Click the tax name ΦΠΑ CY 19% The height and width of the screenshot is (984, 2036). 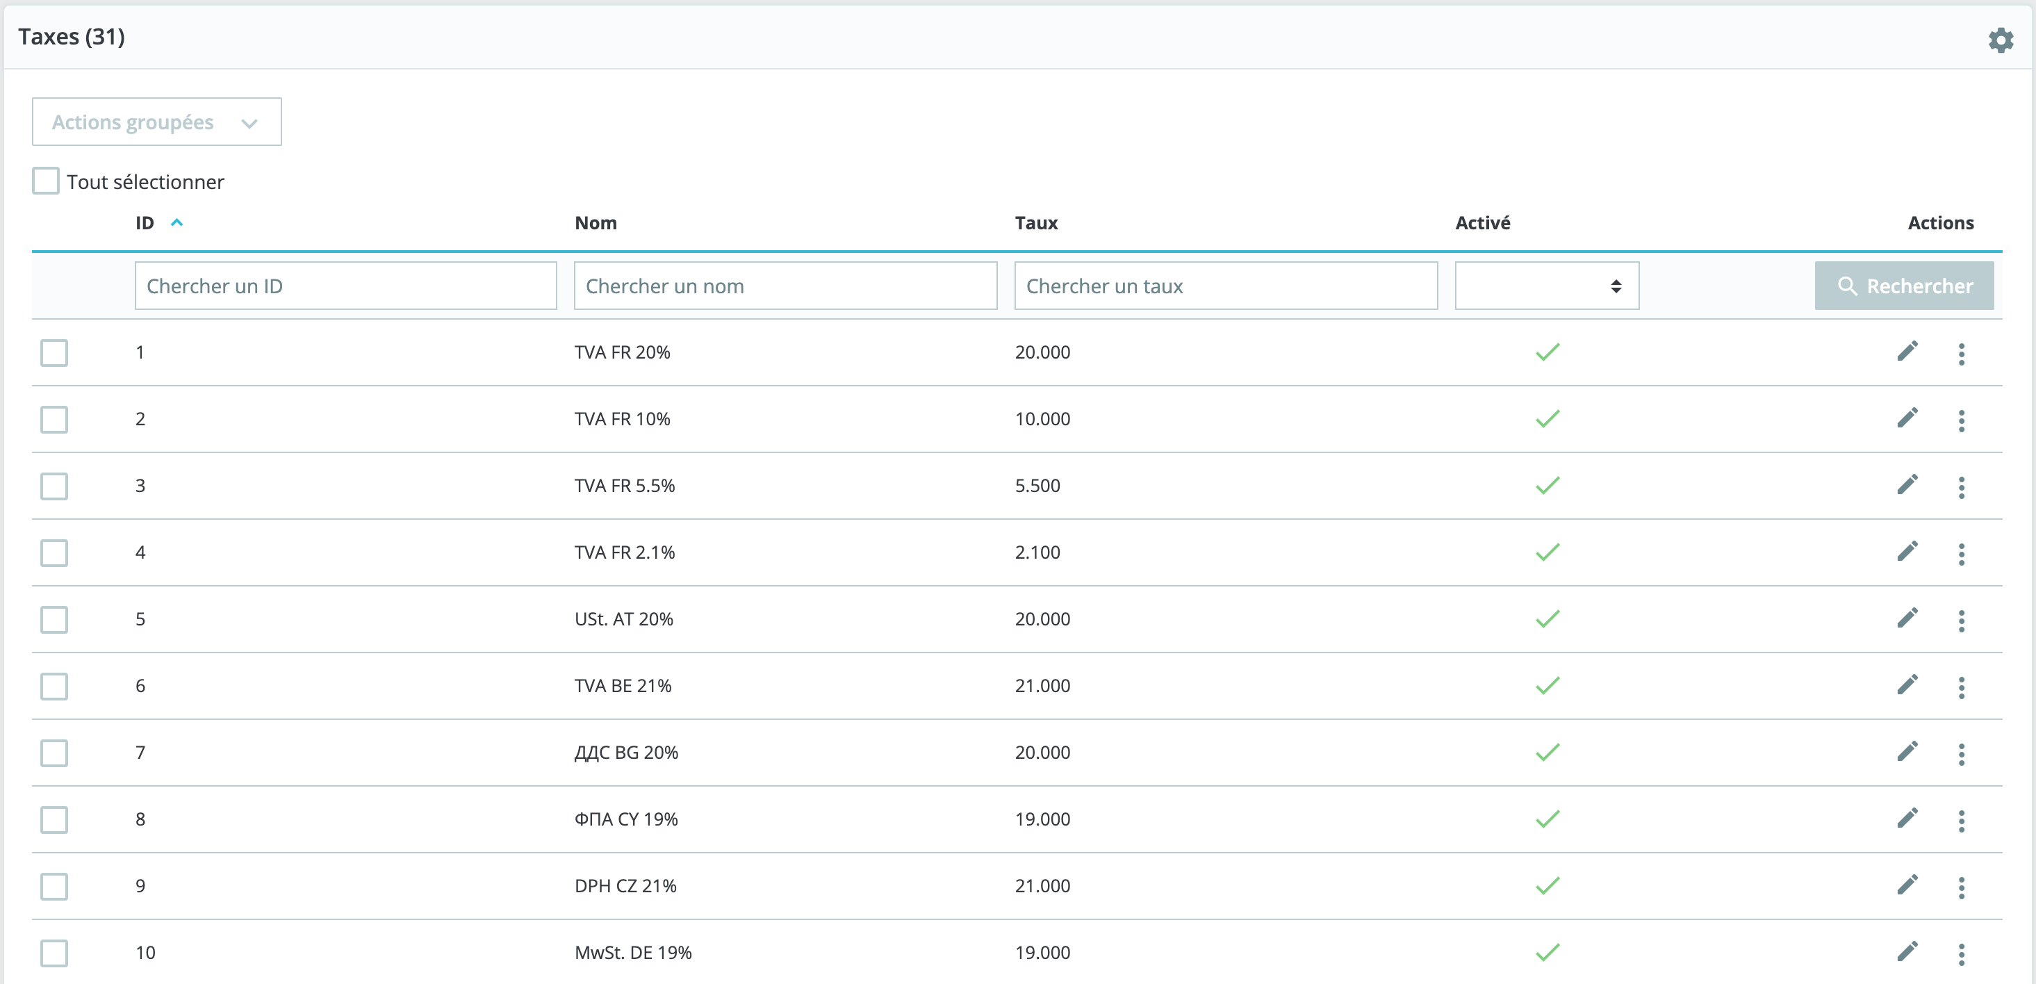[626, 819]
